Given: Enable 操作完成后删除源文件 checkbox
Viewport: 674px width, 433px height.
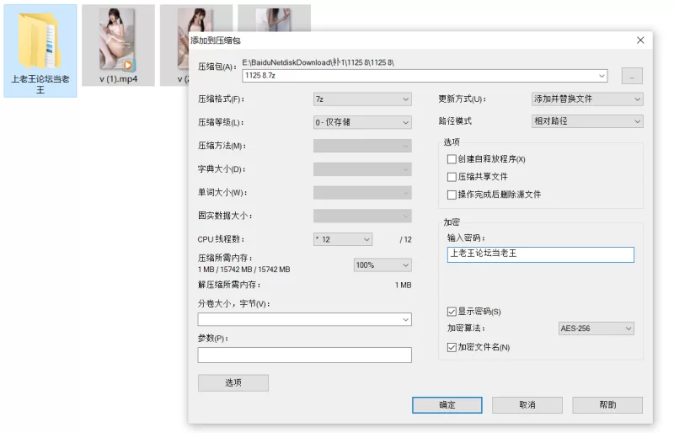Looking at the screenshot, I should click(452, 195).
